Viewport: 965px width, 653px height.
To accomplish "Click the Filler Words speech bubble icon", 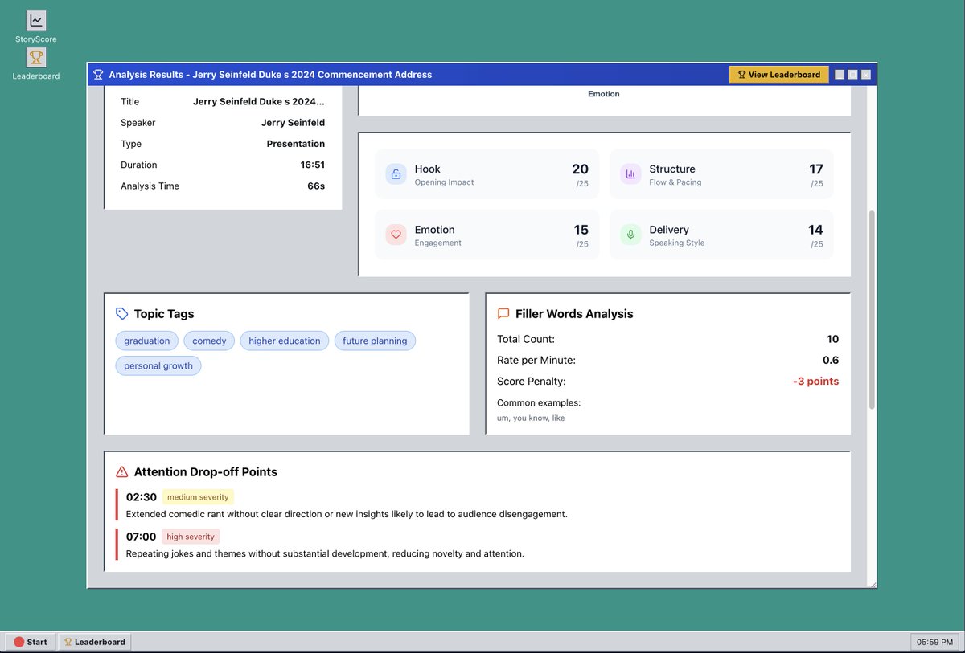I will pyautogui.click(x=503, y=314).
